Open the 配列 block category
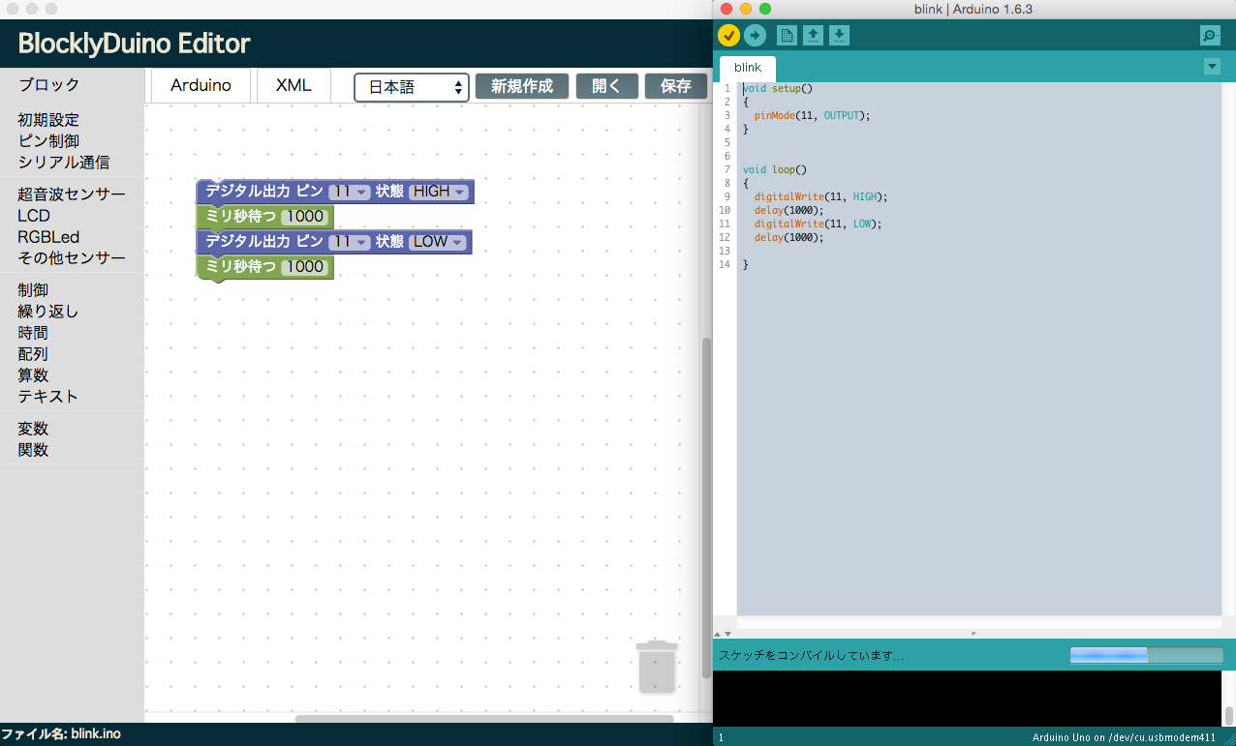Screen dimensions: 1236x746 click(x=33, y=354)
